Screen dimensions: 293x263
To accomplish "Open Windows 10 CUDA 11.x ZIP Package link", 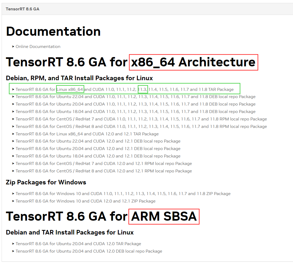I will [x=123, y=193].
